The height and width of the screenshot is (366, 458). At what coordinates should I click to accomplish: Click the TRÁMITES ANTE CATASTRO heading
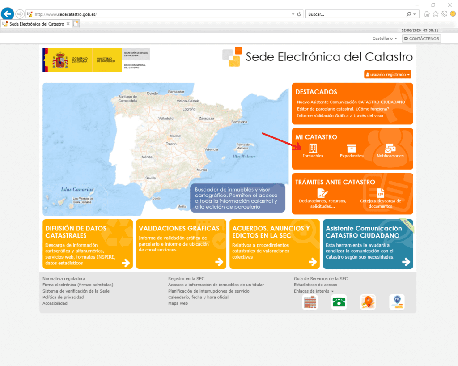335,182
